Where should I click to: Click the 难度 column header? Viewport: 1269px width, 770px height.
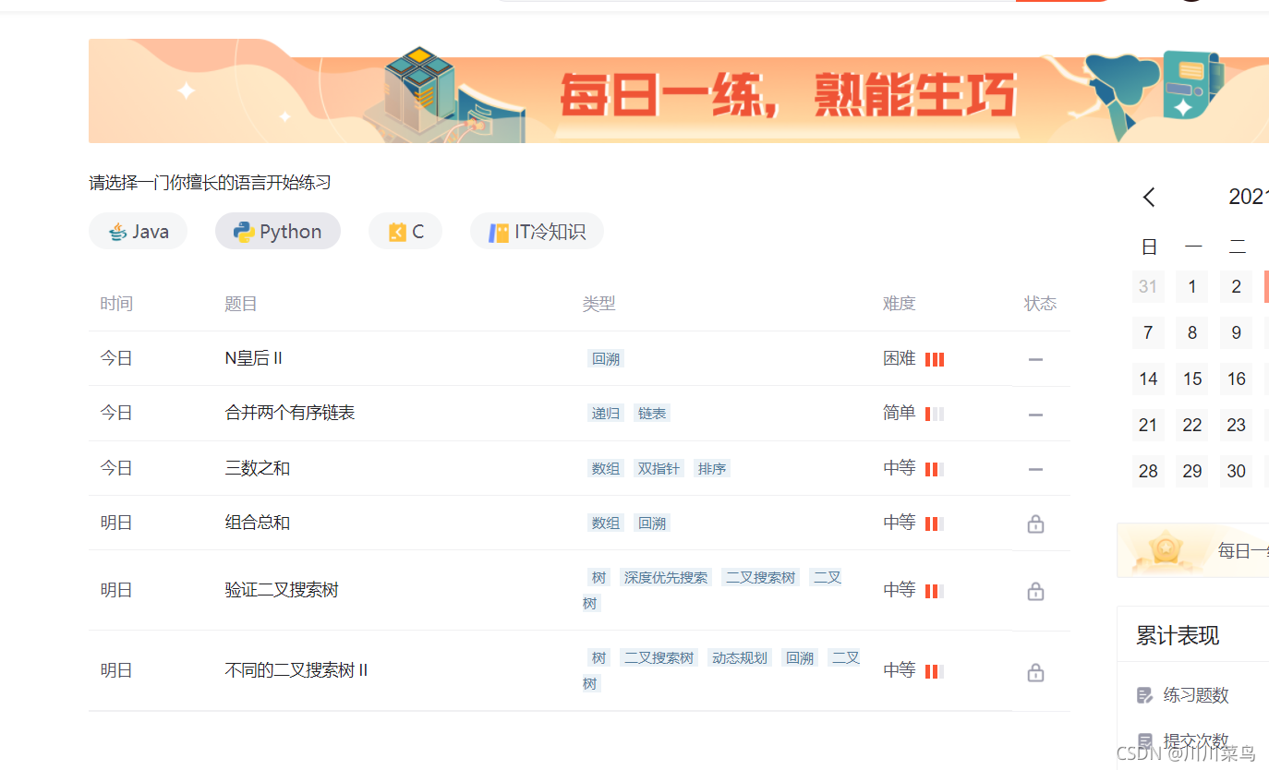tap(900, 304)
